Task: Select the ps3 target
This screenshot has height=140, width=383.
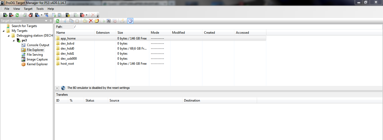Action: coord(24,40)
